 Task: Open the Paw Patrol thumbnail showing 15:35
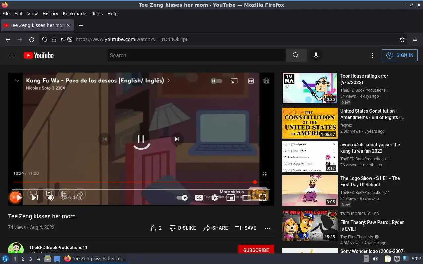click(x=310, y=225)
